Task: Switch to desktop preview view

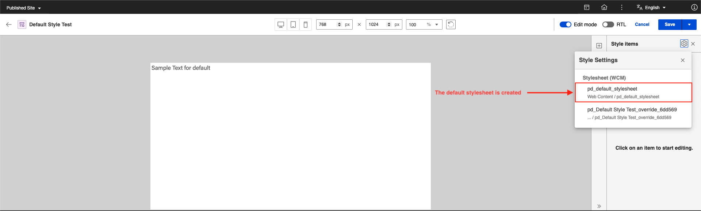Action: pos(281,24)
